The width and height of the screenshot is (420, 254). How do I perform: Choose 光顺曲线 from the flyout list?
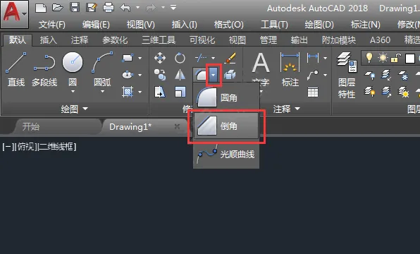(x=226, y=154)
